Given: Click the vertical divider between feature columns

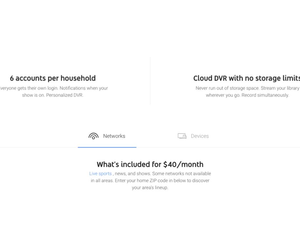Looking at the screenshot, I should [x=150, y=80].
